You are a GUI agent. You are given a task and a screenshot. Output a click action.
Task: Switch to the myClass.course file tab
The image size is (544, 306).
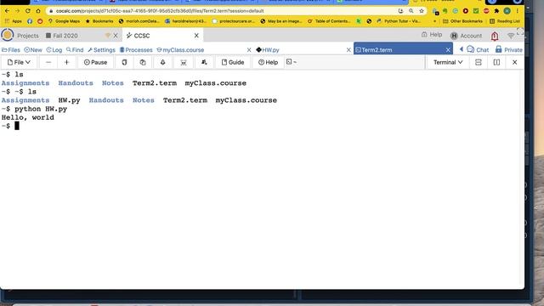(x=180, y=50)
